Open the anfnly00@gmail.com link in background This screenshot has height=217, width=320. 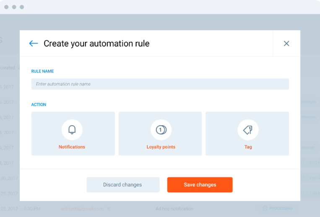point(82,209)
